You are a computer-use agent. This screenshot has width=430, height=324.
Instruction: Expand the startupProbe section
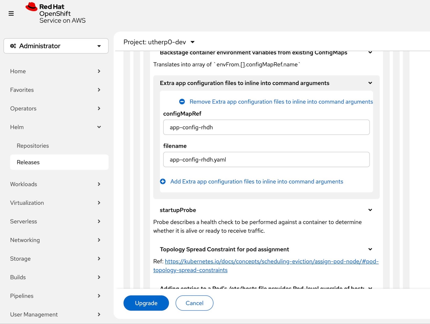pyautogui.click(x=370, y=210)
